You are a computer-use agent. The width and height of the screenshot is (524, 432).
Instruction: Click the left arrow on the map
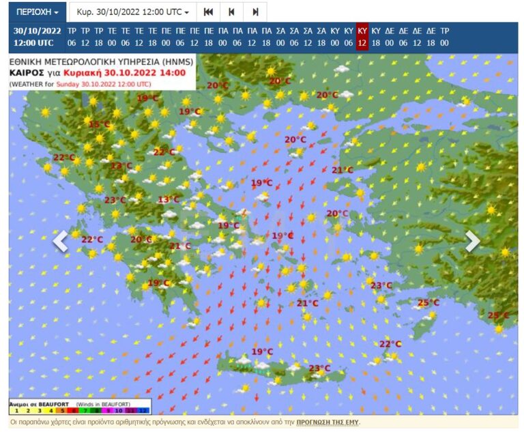coord(61,240)
